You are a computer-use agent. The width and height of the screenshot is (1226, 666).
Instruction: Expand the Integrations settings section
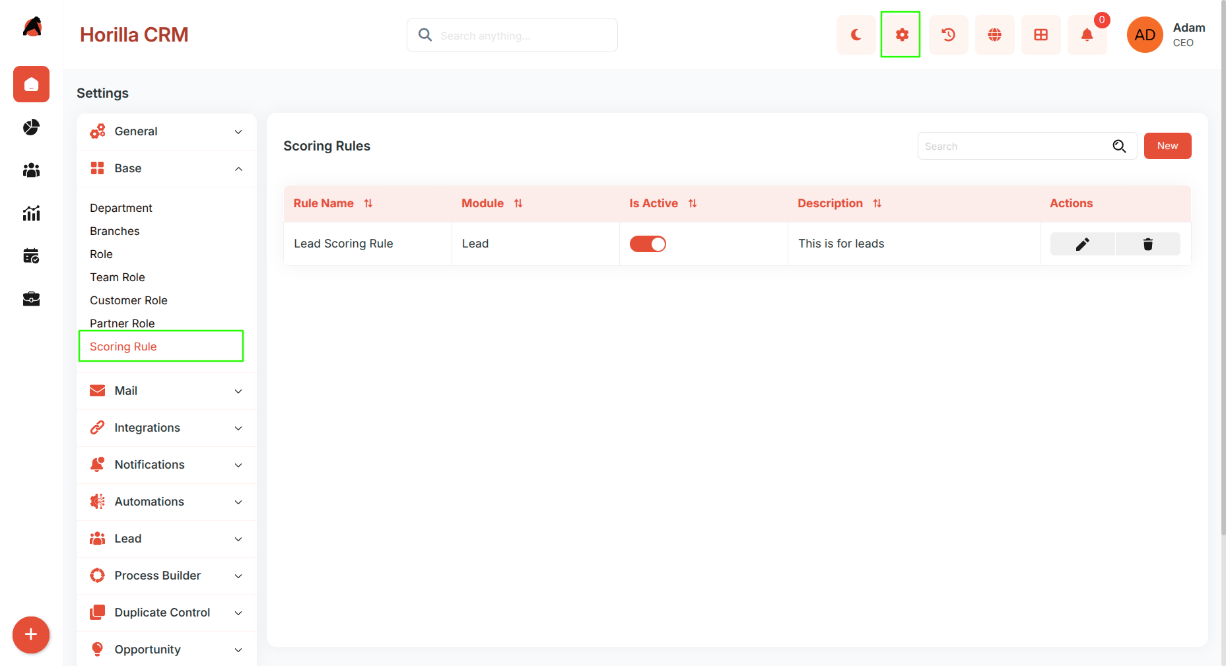(166, 428)
